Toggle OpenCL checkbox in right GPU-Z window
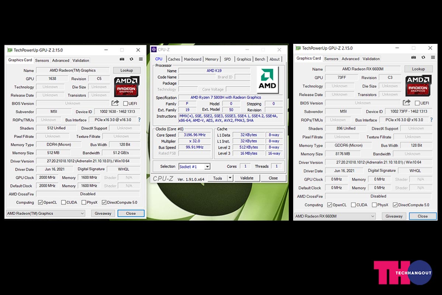 [329, 205]
